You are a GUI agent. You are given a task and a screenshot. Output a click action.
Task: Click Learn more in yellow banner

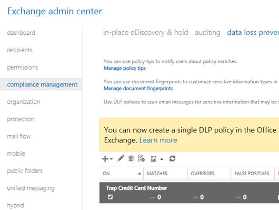pyautogui.click(x=158, y=140)
